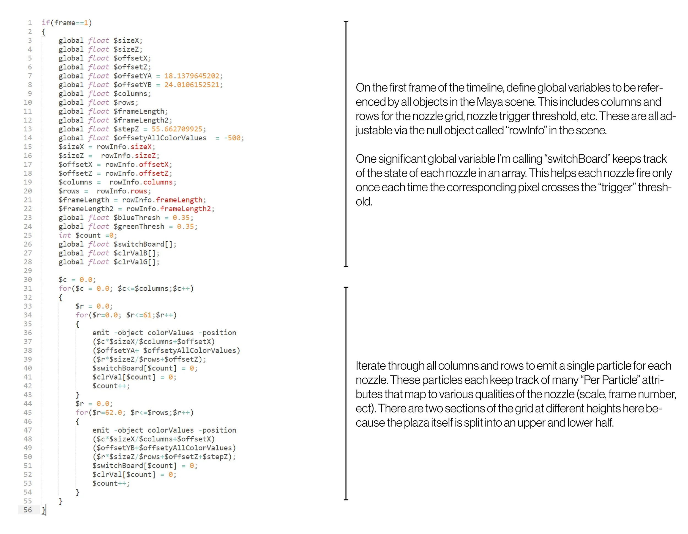Screen dimensions: 688x534
Task: Click '$blueThresh = 0.35' declaration
Action: coord(126,218)
